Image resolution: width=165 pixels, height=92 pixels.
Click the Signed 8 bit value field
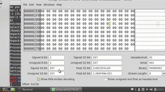(x=56, y=57)
